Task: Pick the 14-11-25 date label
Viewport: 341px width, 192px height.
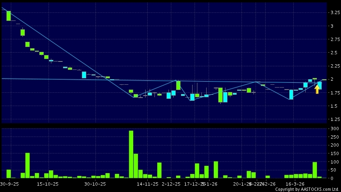Action: pyautogui.click(x=148, y=184)
